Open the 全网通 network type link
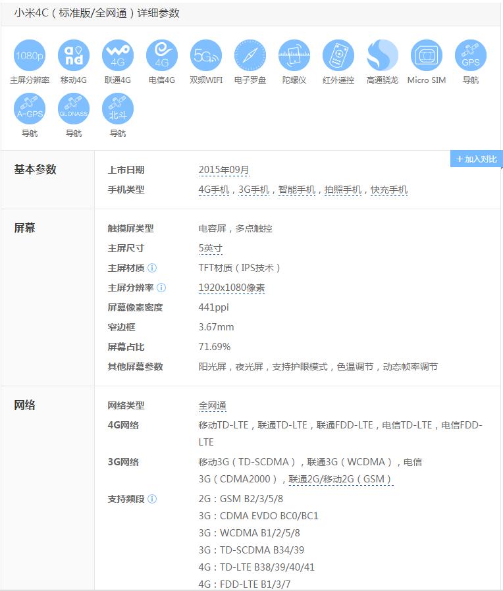Screen dimensions: 503x591 [212, 405]
